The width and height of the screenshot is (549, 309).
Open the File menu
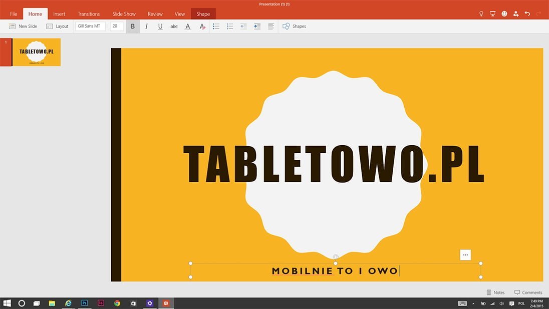tap(14, 14)
